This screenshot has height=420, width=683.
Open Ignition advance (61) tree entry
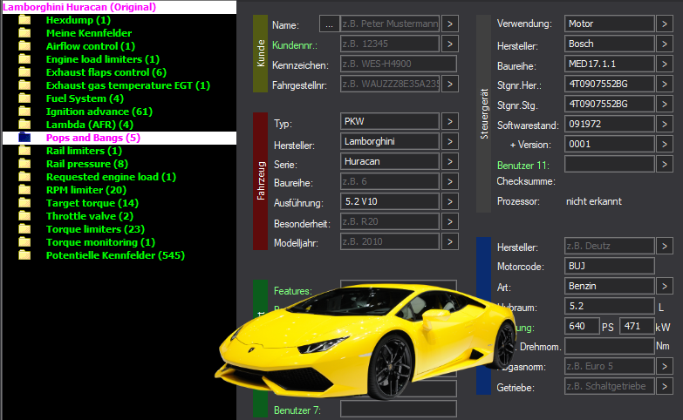pos(99,112)
